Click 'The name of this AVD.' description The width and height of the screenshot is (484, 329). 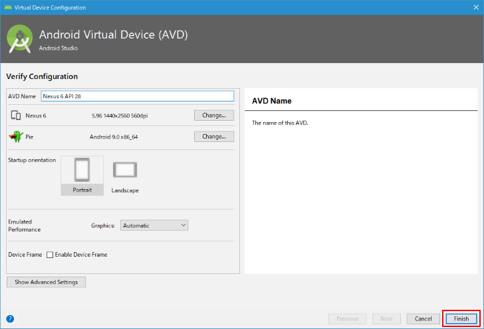tap(280, 123)
